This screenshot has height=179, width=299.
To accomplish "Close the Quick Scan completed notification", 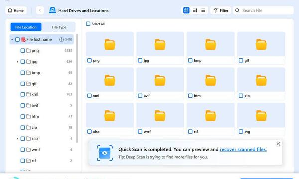I will point(278,144).
